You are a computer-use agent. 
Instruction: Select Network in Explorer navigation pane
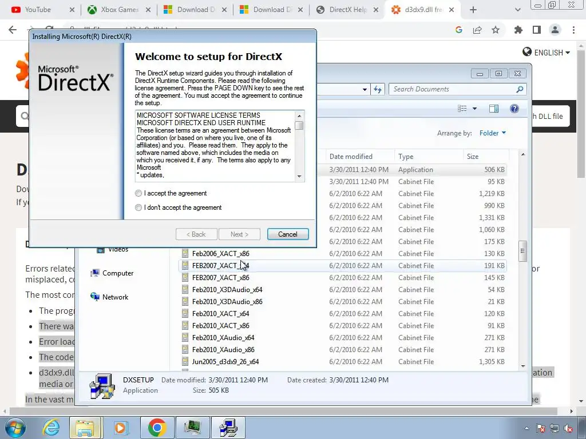coord(109,297)
